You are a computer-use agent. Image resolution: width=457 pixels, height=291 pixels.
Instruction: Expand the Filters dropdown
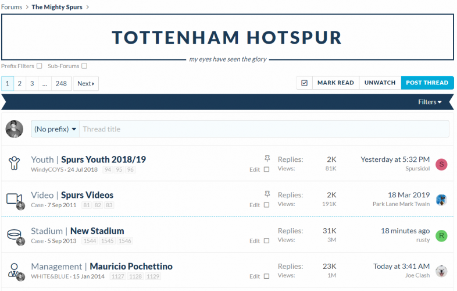(430, 102)
